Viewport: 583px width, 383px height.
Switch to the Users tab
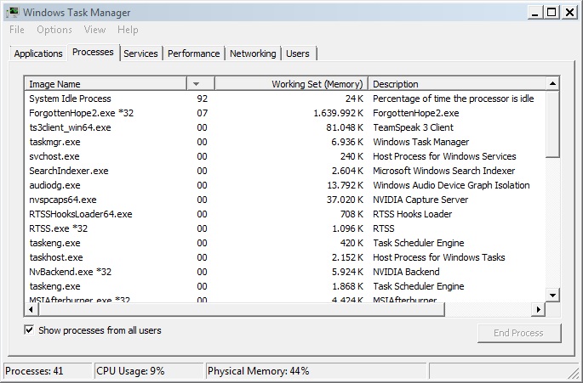click(298, 54)
